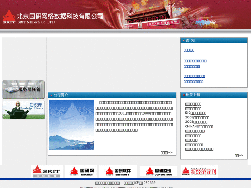
Task: Click the 相关下载 panel header
Action: click(x=214, y=95)
